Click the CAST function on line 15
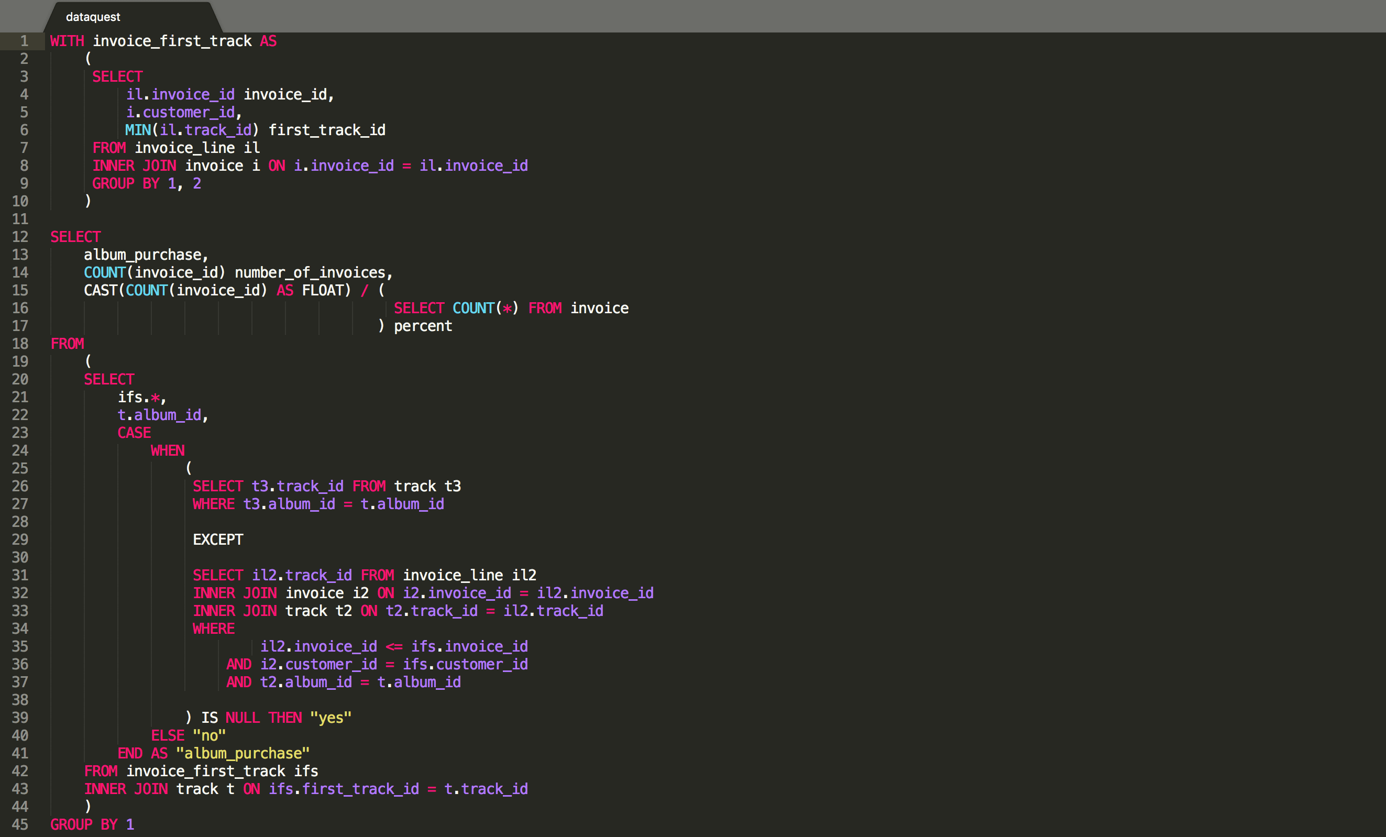The height and width of the screenshot is (837, 1386). click(x=101, y=290)
